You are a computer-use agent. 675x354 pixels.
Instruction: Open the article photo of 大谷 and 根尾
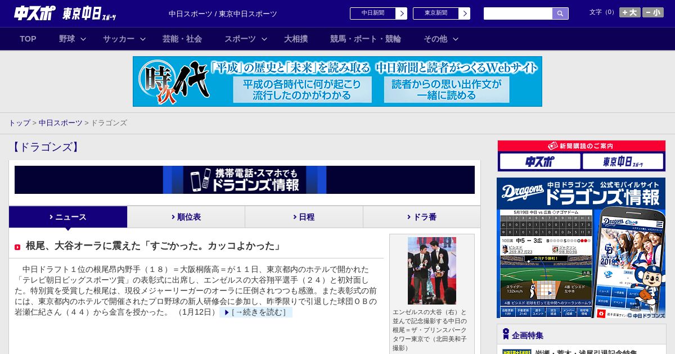click(432, 271)
